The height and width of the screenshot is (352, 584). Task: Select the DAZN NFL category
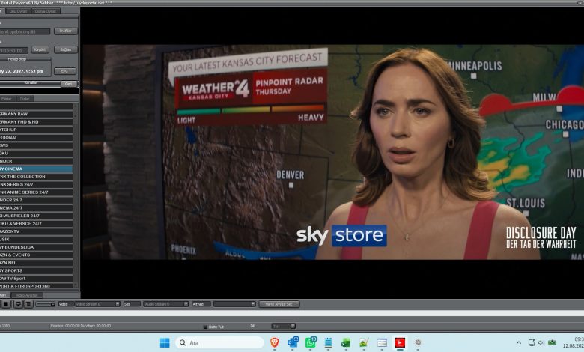coord(36,263)
